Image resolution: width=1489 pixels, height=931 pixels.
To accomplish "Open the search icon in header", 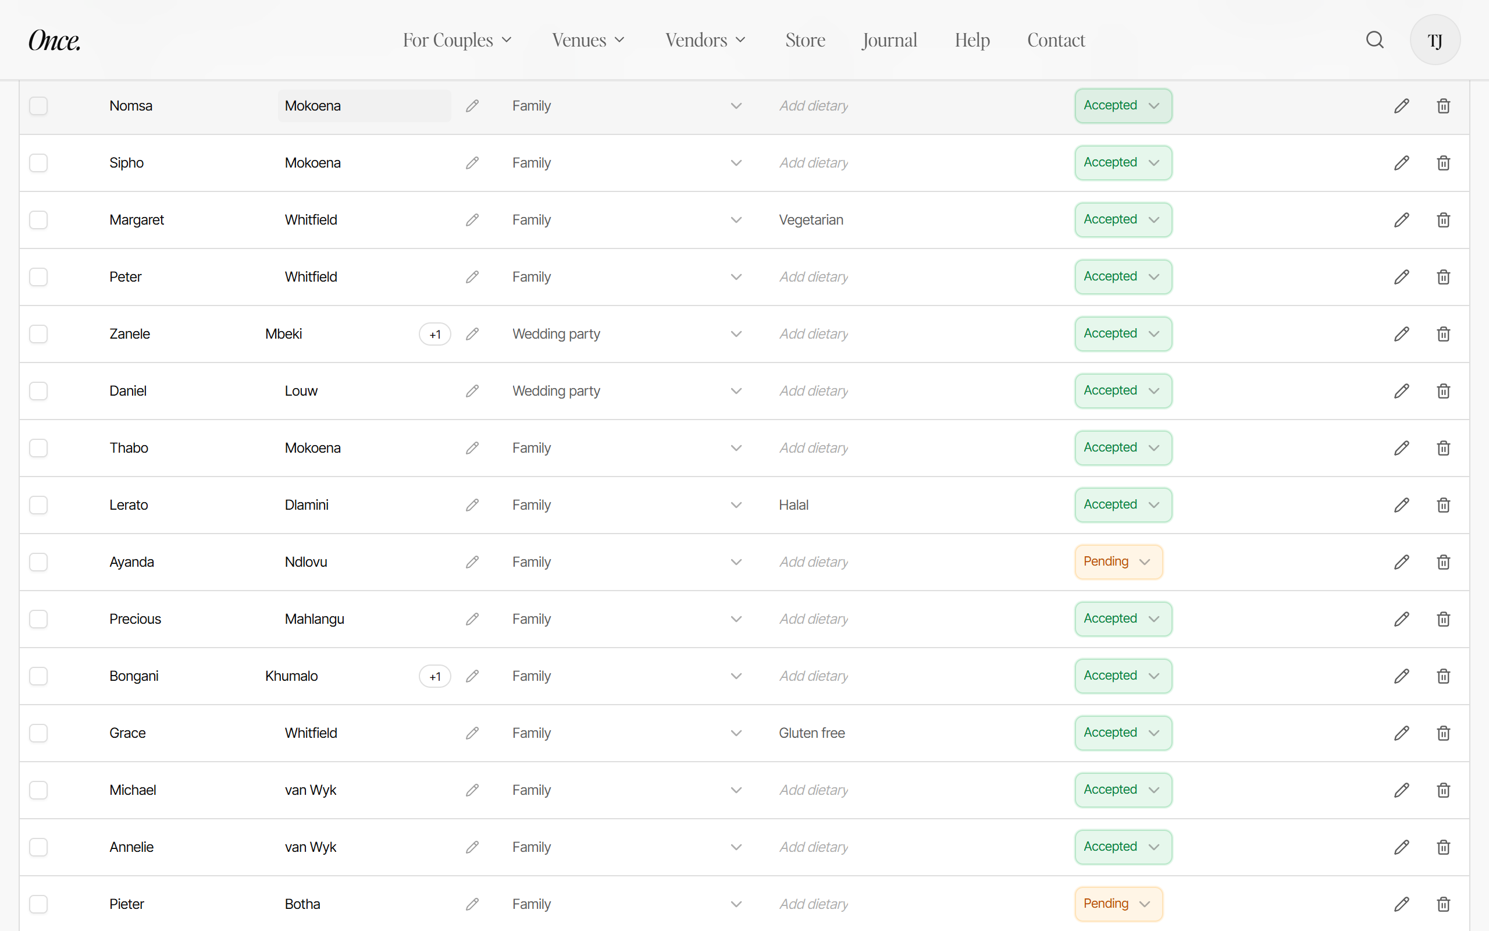I will (1374, 40).
